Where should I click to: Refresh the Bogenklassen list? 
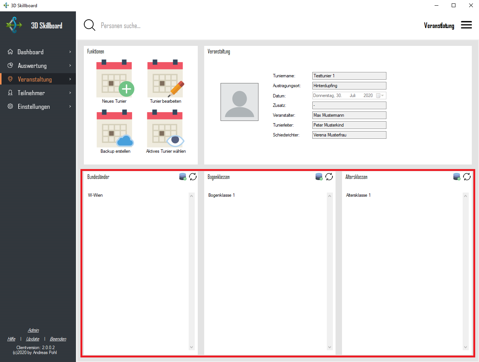coord(330,177)
